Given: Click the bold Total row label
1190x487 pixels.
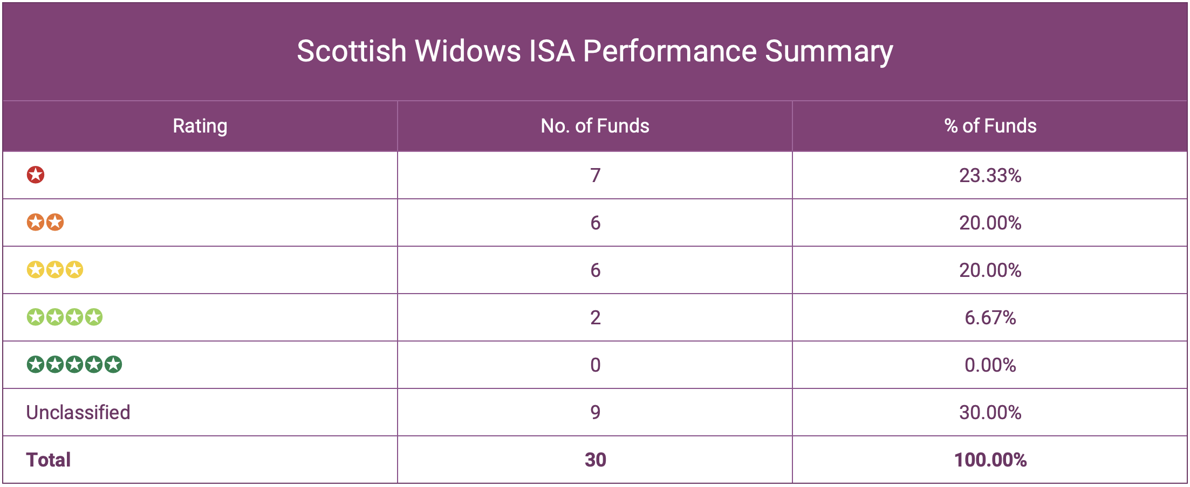Looking at the screenshot, I should [x=49, y=460].
